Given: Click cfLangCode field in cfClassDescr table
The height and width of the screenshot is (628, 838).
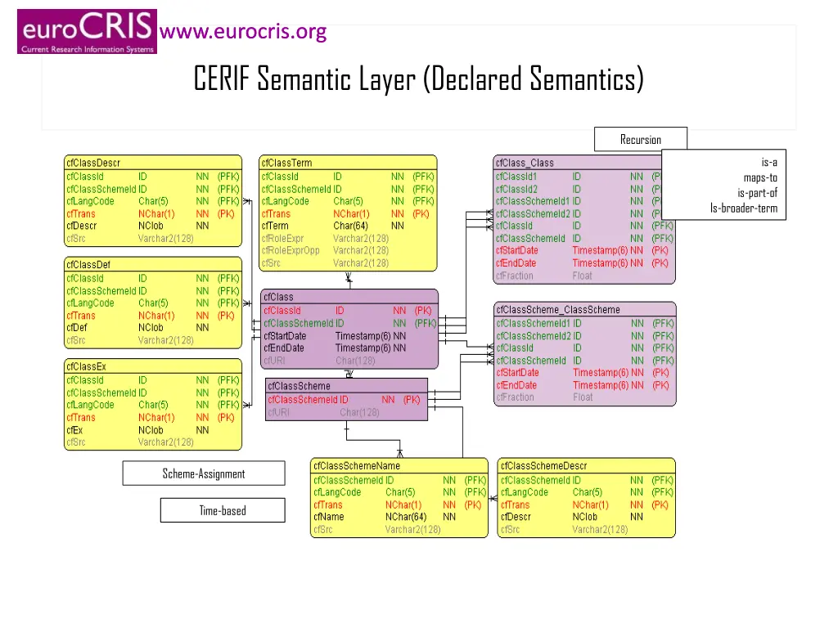Looking at the screenshot, I should [x=153, y=201].
